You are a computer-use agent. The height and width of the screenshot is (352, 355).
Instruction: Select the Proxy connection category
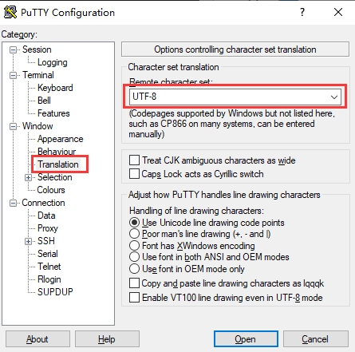pos(48,228)
